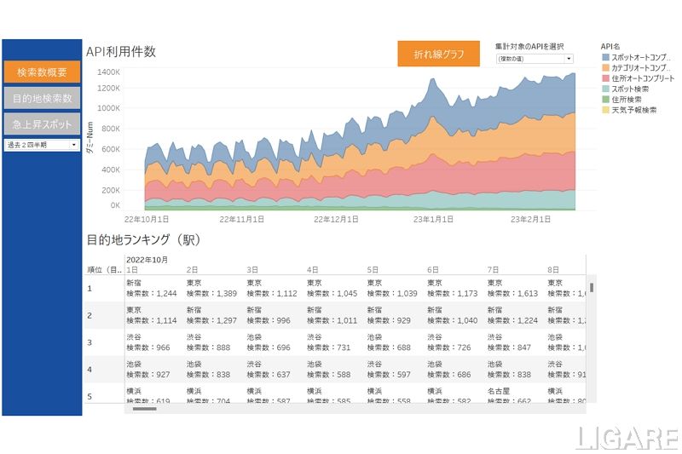Open the 集計対象のAPIを選択 dropdown
Viewport: 682px width, 454px height.
pyautogui.click(x=535, y=59)
